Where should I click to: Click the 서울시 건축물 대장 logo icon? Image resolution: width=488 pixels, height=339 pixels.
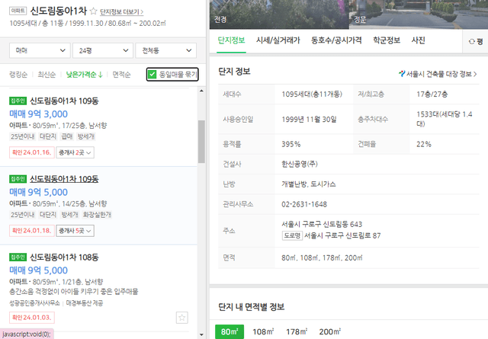402,74
